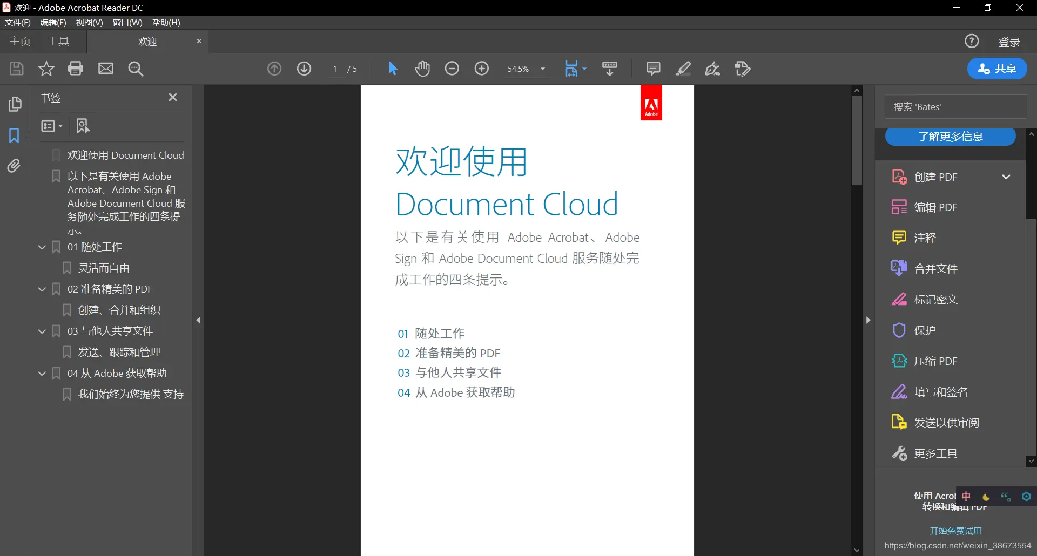Click the 登录 sign-in button
Screen dimensions: 1037x556
(1009, 42)
